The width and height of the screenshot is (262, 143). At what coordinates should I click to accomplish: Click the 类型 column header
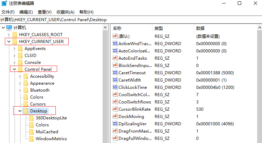click(159, 28)
